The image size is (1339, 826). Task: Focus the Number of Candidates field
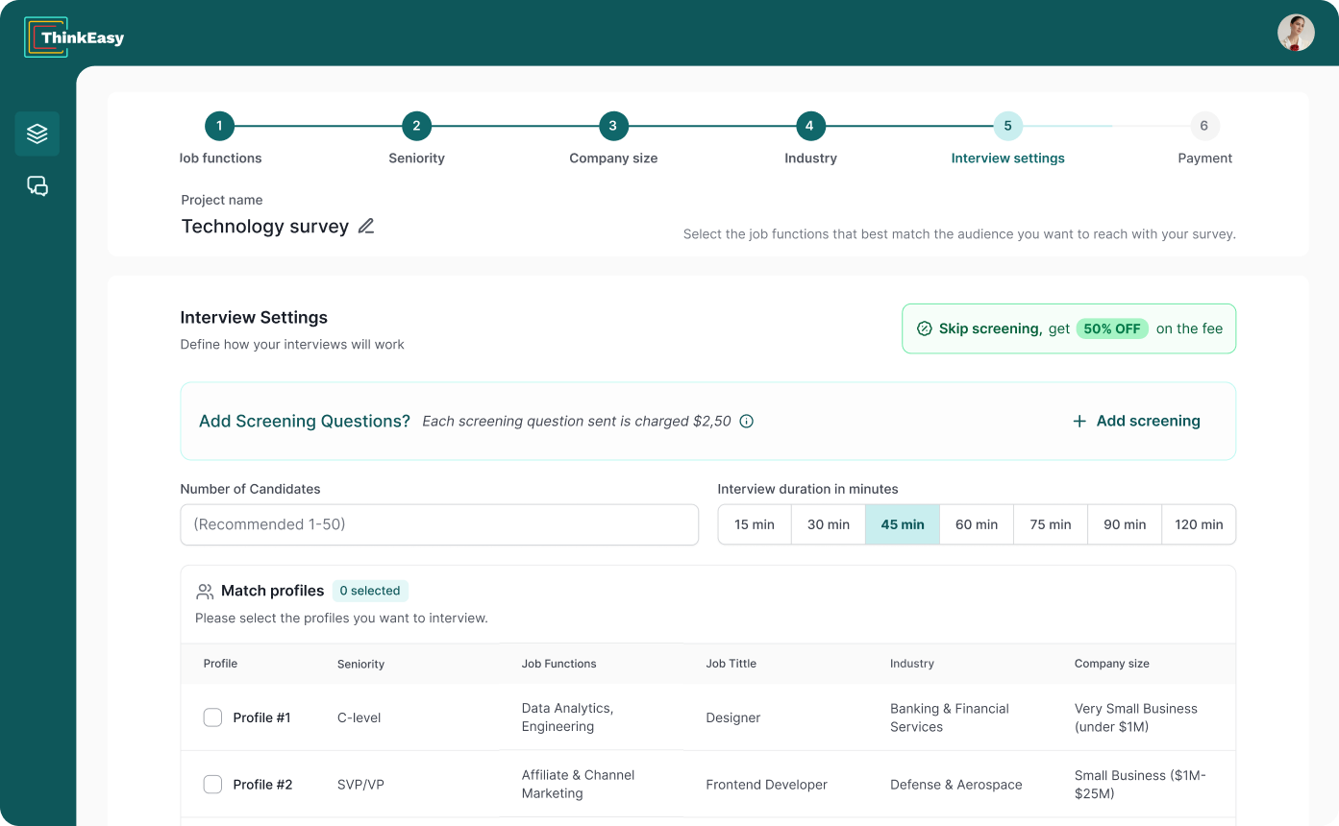439,524
